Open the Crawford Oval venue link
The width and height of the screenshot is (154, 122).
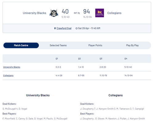coord(64,28)
